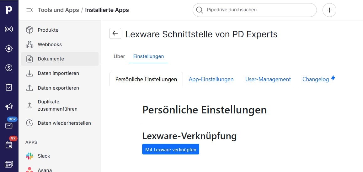This screenshot has width=363, height=172.
Task: Select Dokumente in the sidebar
Action: pyautogui.click(x=60, y=59)
